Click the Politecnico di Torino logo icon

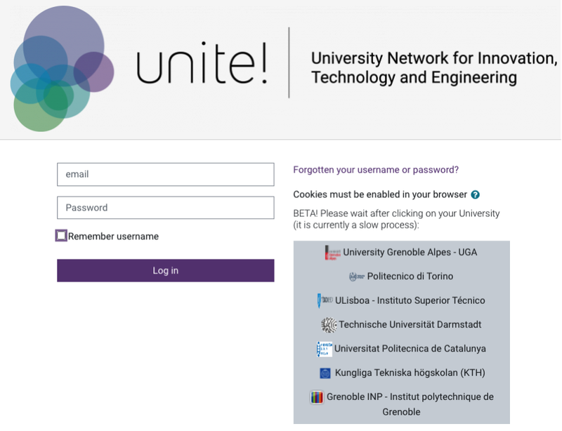coord(357,277)
